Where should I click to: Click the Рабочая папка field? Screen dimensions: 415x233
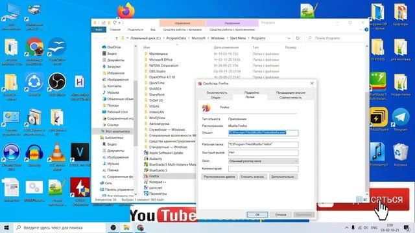(x=263, y=144)
